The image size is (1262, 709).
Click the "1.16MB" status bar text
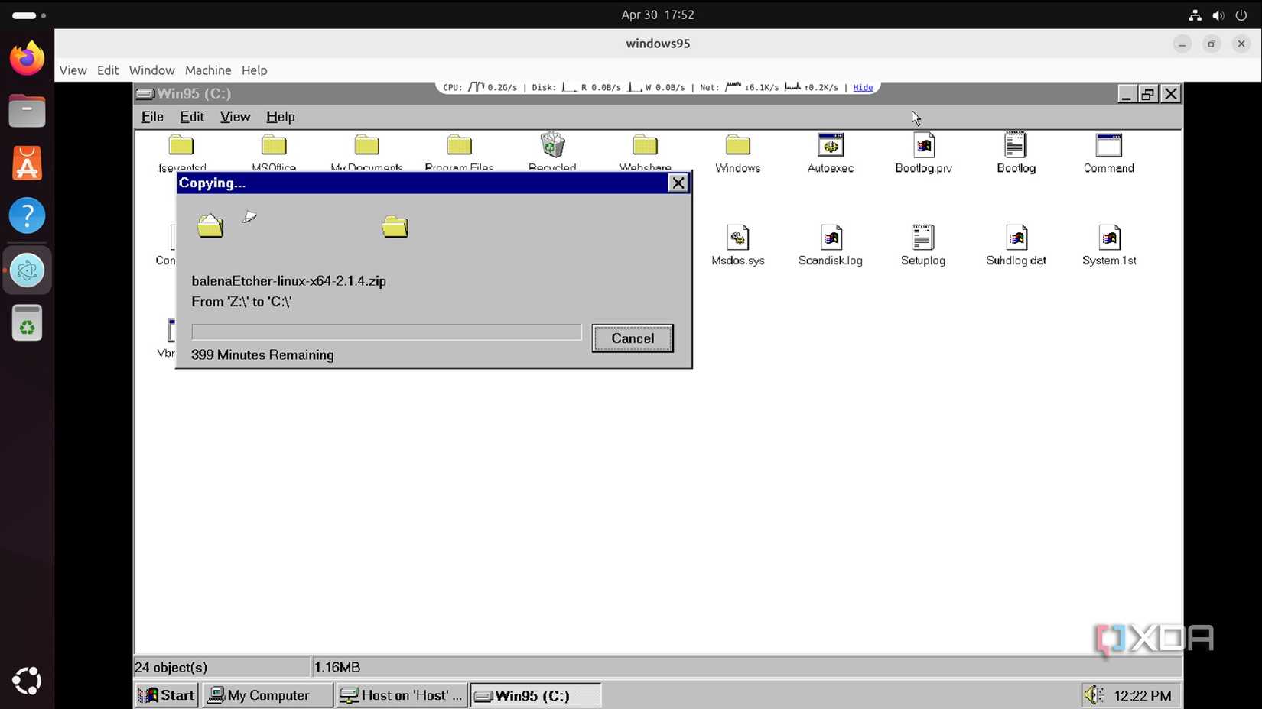pyautogui.click(x=337, y=667)
